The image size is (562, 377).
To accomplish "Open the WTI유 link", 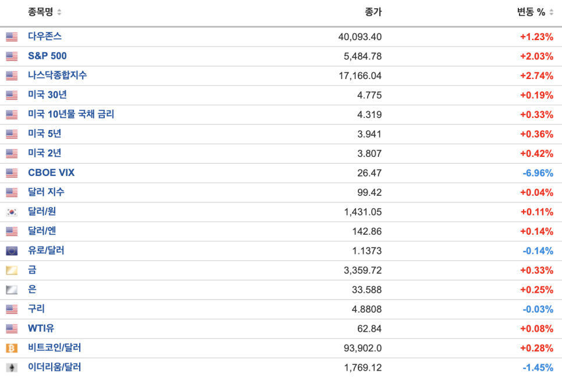I will 41,328.
